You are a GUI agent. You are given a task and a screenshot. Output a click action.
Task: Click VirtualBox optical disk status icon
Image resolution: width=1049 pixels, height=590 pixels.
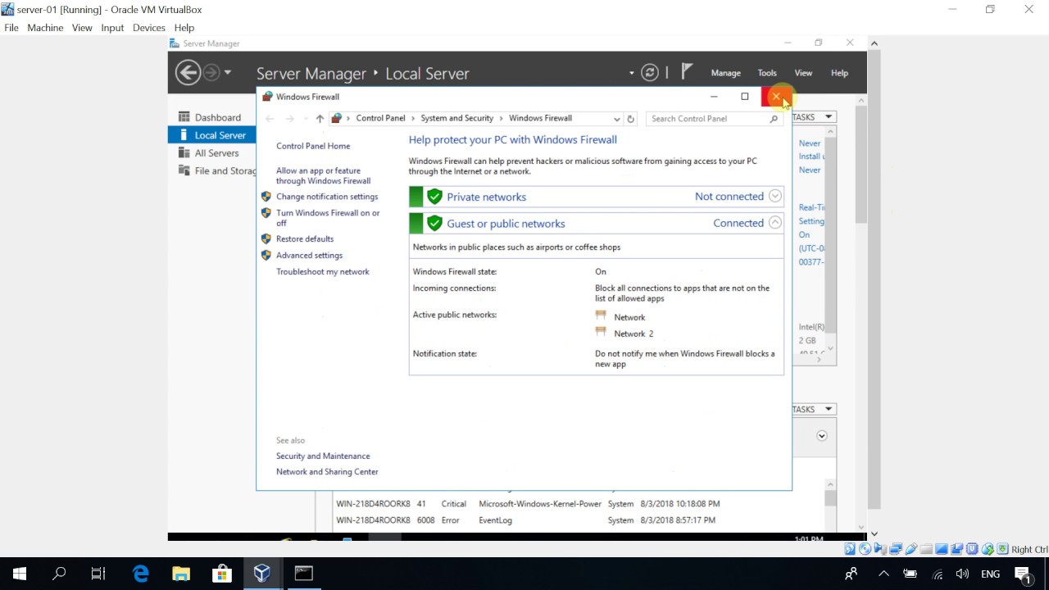click(865, 549)
